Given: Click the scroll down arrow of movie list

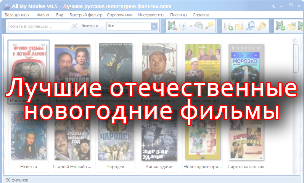Looking at the screenshot, I should (x=296, y=171).
